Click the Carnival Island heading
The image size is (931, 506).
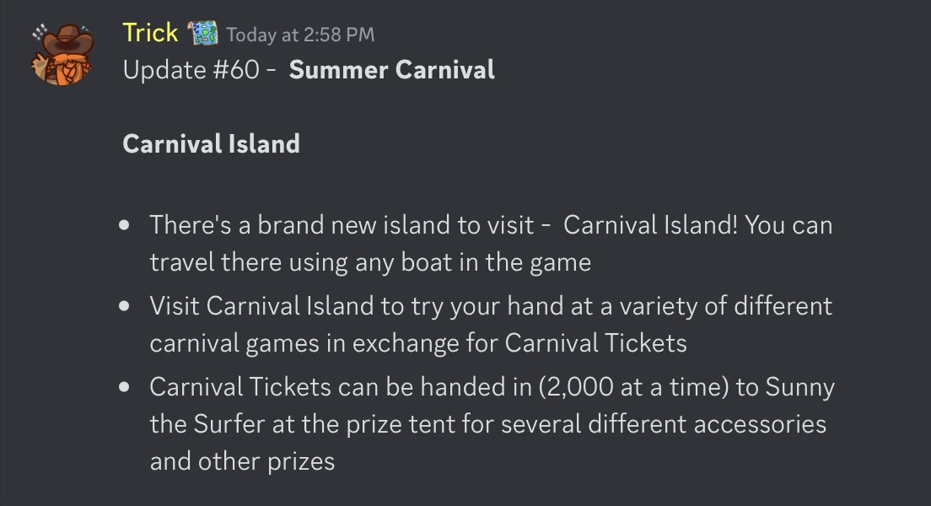pos(212,143)
